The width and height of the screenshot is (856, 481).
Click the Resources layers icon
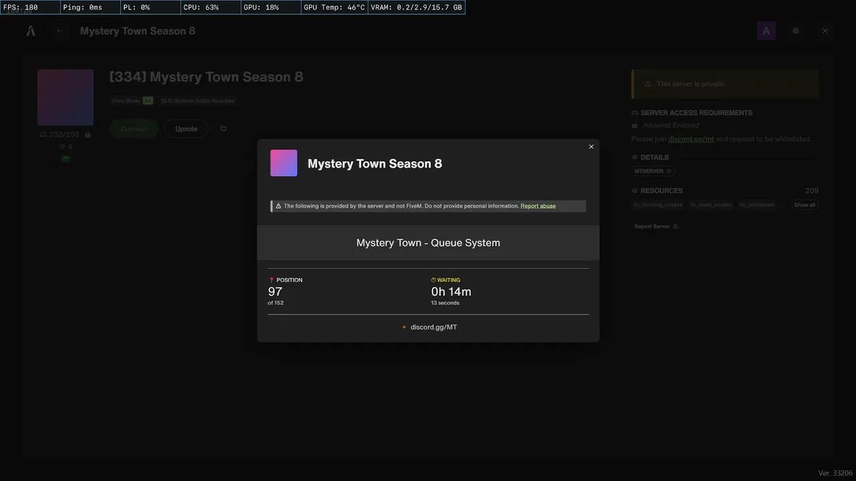[x=635, y=191]
